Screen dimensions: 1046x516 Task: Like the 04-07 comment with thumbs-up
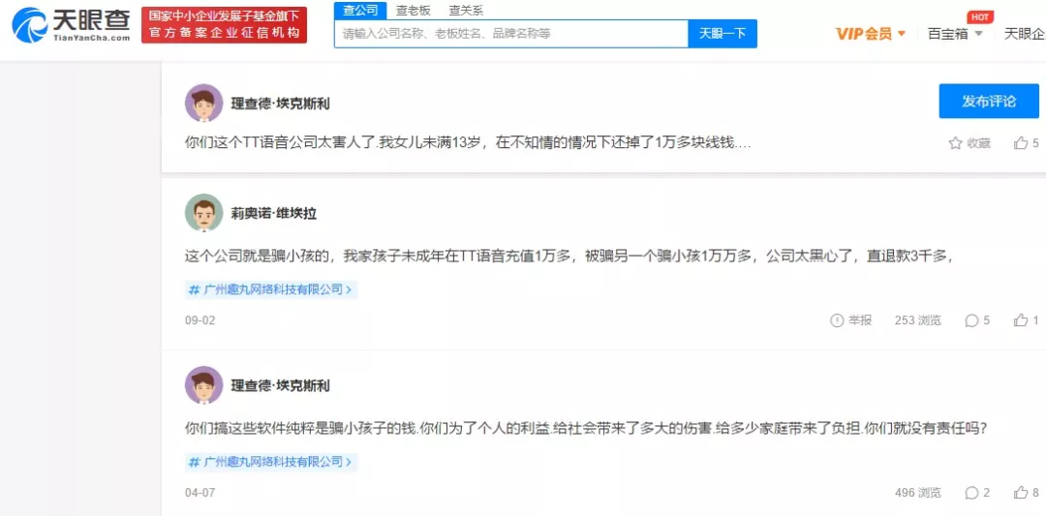pyautogui.click(x=1021, y=493)
